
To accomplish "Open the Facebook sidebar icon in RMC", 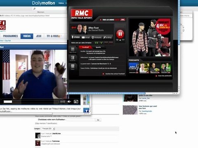I will pos(73,58).
